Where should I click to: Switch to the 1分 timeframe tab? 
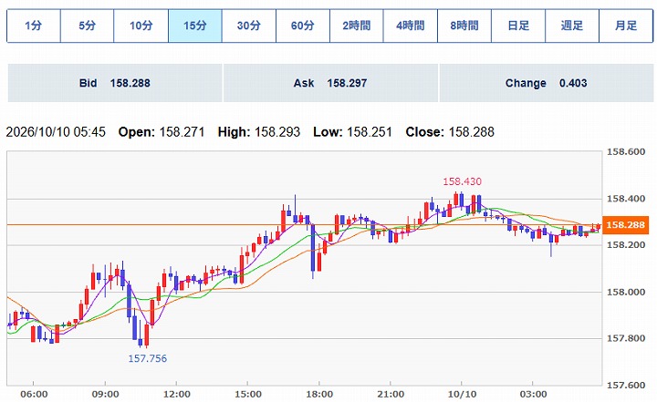click(34, 26)
